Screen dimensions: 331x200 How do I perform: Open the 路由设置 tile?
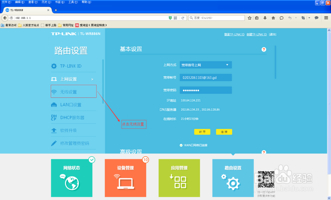tap(233, 178)
